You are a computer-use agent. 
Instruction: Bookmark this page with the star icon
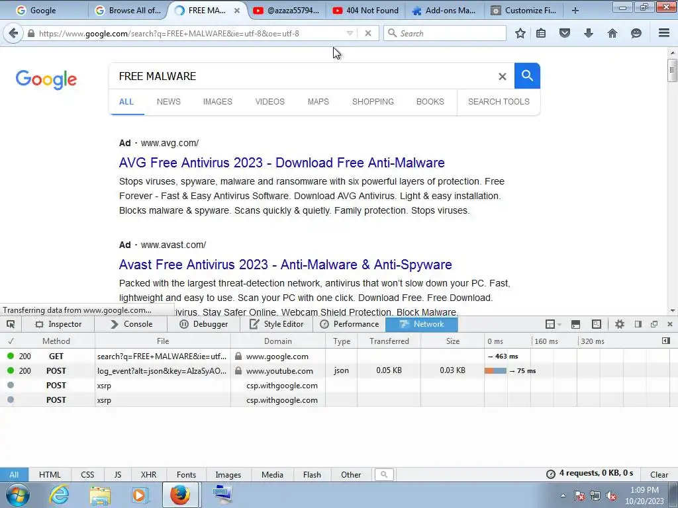(x=520, y=33)
